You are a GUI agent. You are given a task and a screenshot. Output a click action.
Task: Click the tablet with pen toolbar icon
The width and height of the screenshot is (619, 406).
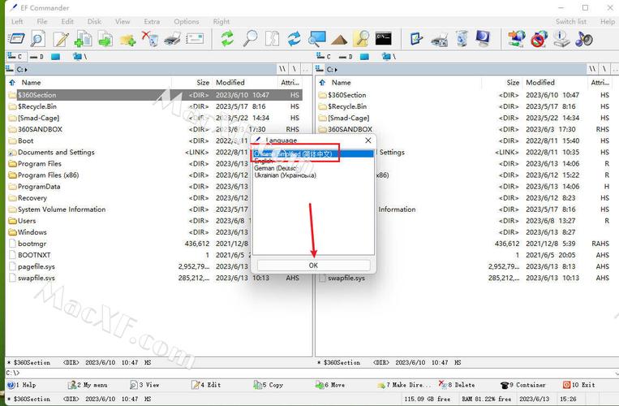tap(416, 39)
